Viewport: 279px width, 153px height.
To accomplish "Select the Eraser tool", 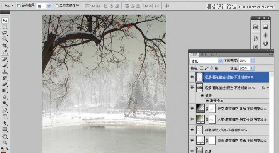I will coord(5,84).
